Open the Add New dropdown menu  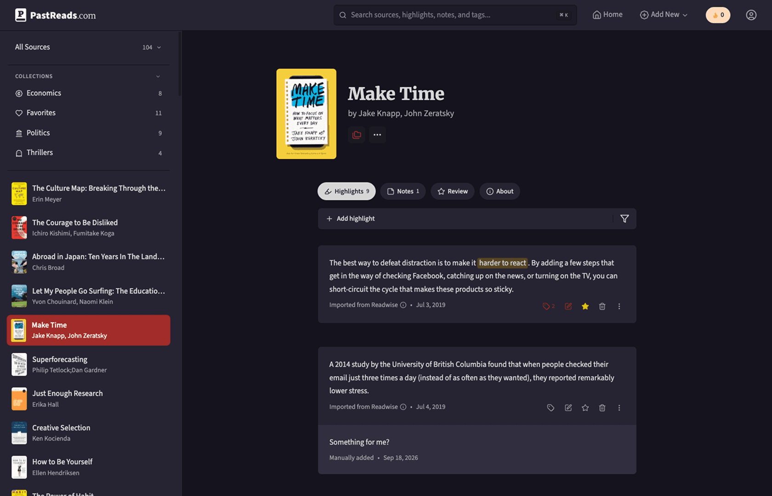(x=664, y=15)
